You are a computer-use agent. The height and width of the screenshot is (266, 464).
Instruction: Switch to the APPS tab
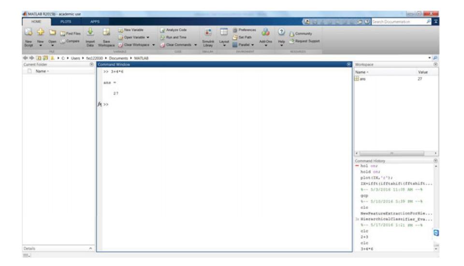pos(95,22)
